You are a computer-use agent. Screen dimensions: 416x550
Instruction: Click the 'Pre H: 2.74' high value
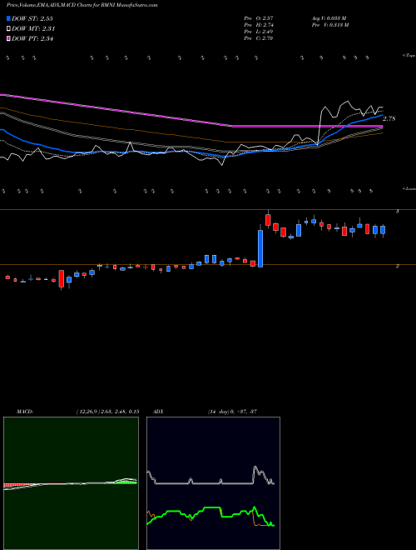click(x=259, y=25)
